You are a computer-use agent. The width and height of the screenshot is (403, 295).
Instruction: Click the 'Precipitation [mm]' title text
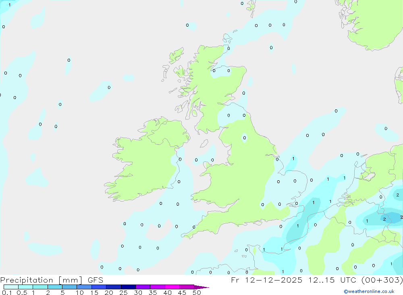(x=41, y=280)
